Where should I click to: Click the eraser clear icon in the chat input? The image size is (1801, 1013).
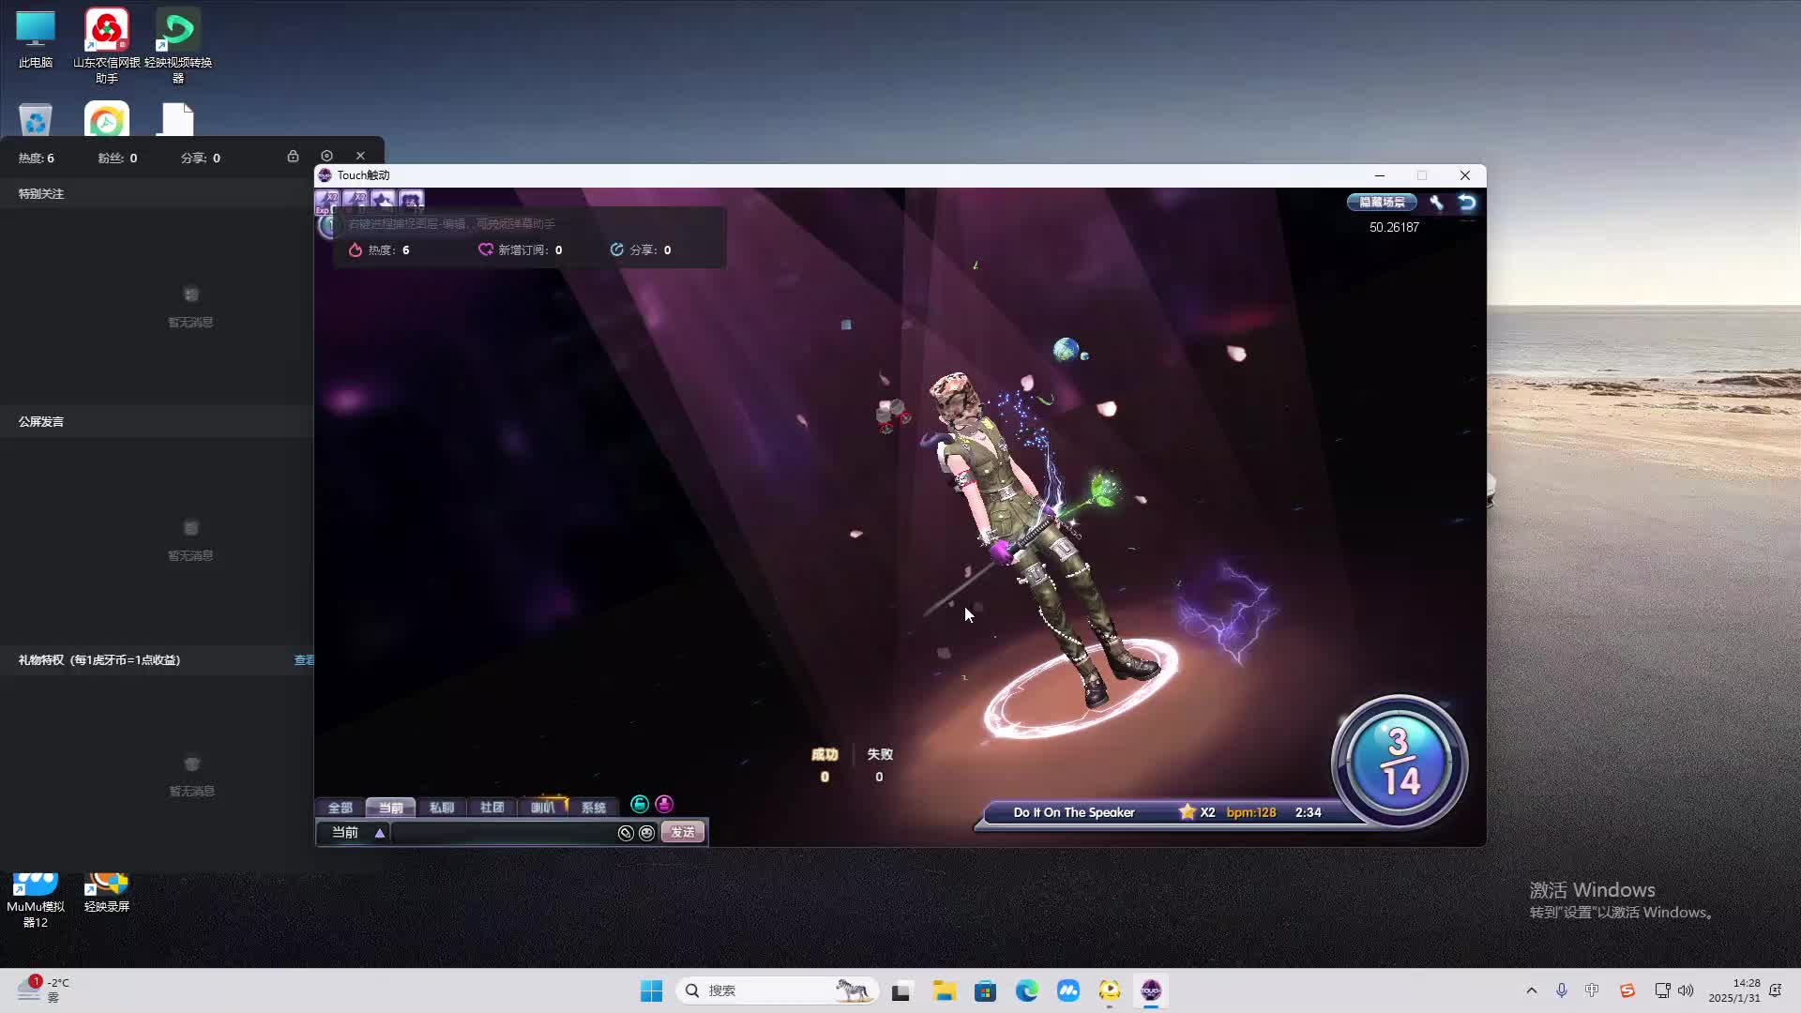click(x=626, y=833)
